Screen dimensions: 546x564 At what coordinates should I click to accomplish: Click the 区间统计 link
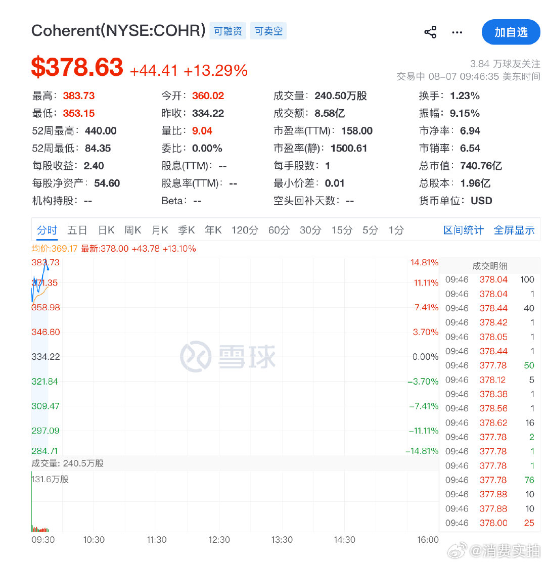click(x=463, y=230)
